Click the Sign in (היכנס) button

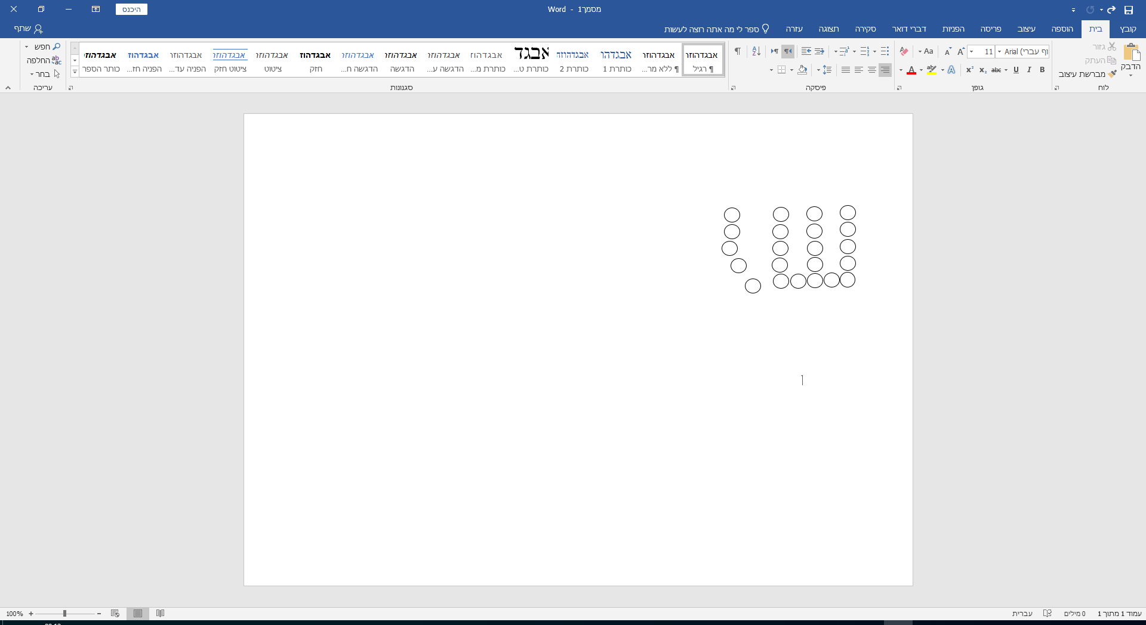tap(131, 10)
